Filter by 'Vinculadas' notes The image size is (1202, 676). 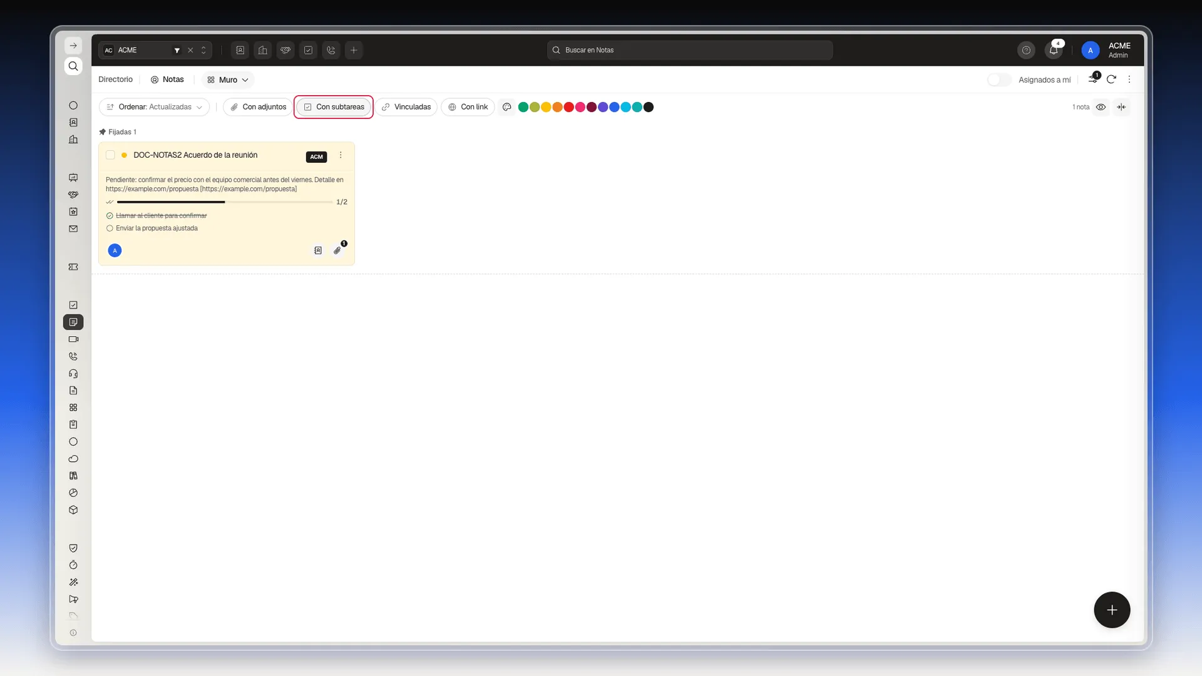click(x=406, y=107)
